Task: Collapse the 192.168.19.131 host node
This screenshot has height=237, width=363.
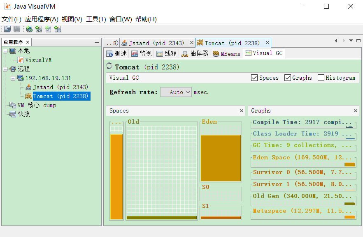Action: pos(13,78)
